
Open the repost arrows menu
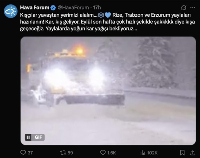(63, 153)
